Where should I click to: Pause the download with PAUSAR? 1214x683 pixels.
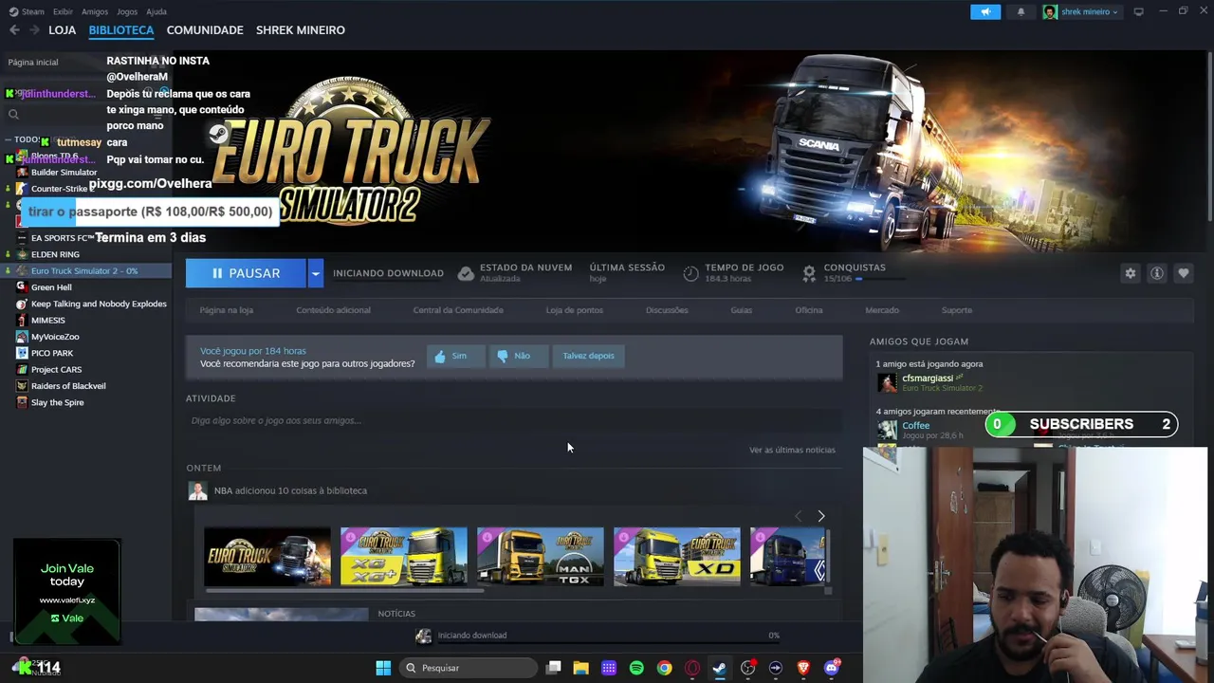246,273
